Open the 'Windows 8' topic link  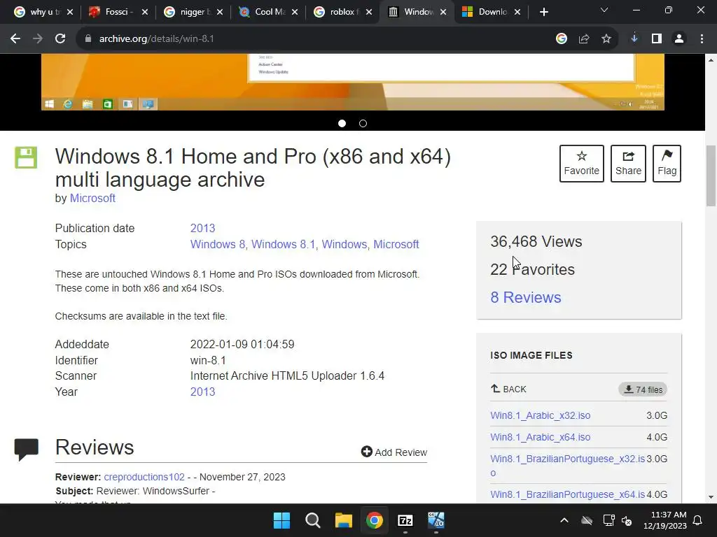click(218, 244)
